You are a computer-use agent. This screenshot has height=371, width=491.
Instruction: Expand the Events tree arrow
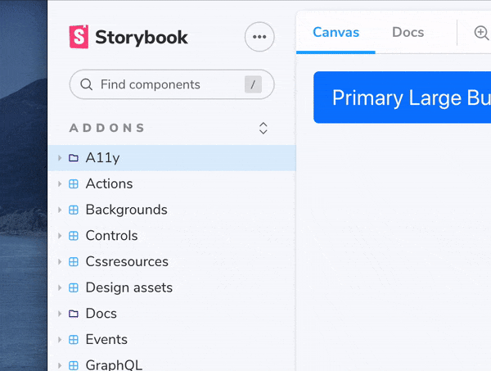point(60,339)
